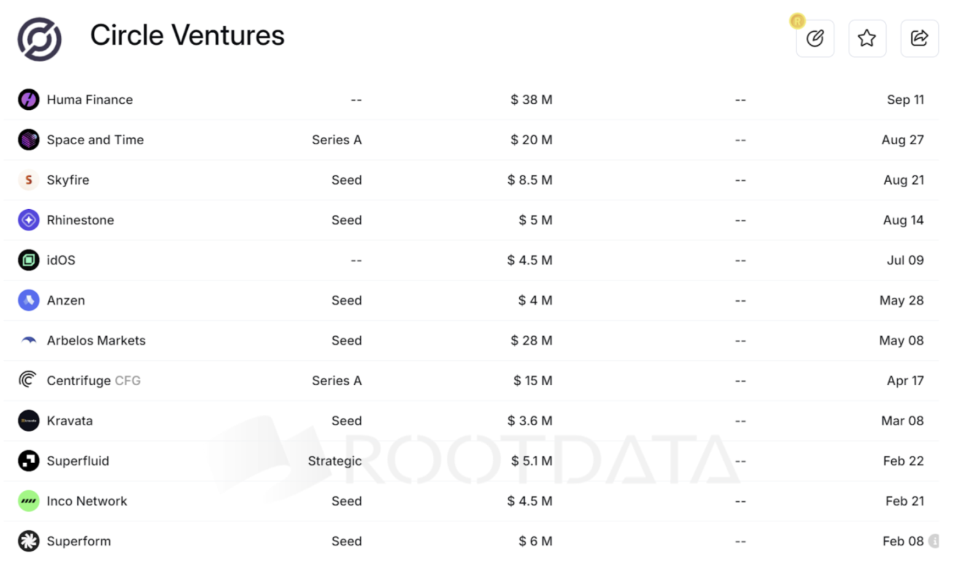Image resolution: width=958 pixels, height=573 pixels.
Task: Click the Circle Ventures logo icon
Action: [39, 39]
